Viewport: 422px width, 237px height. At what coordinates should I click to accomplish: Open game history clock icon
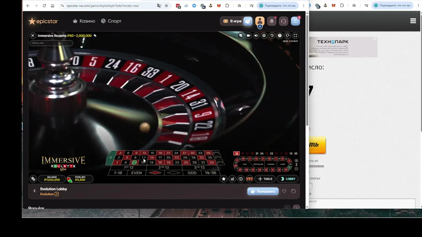click(x=272, y=36)
